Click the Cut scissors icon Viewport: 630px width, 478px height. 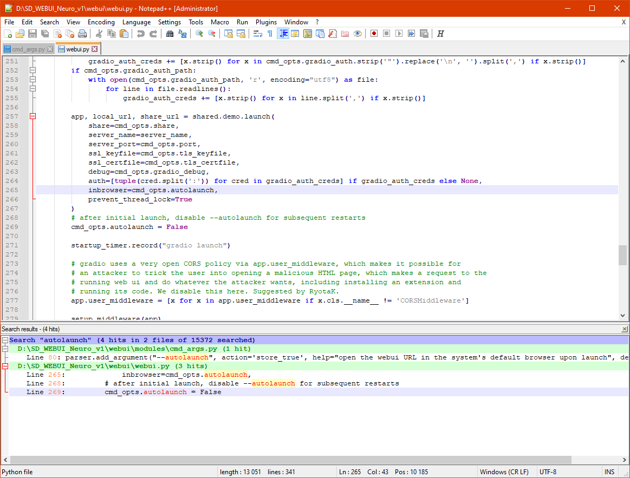(99, 34)
